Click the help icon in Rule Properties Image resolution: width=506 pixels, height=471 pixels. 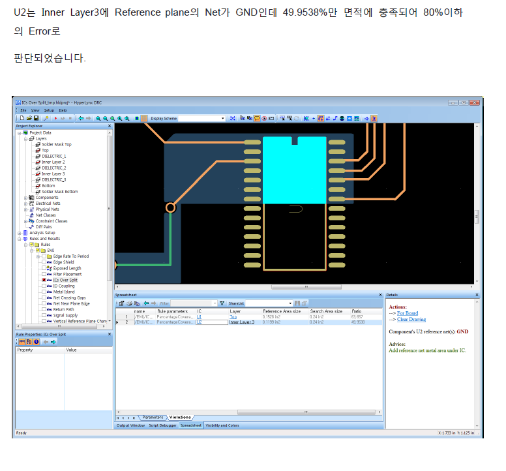tap(36, 342)
